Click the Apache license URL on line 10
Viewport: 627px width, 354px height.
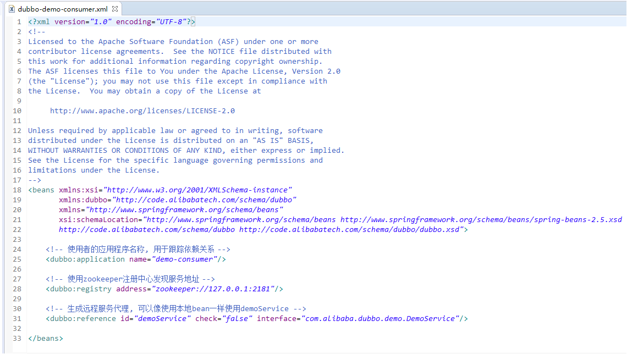tap(142, 110)
